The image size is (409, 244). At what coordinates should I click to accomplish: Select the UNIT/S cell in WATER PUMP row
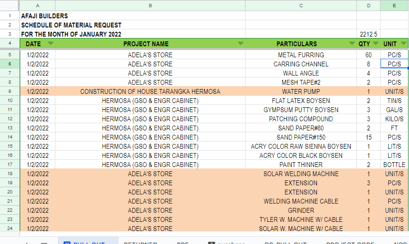[x=395, y=91]
